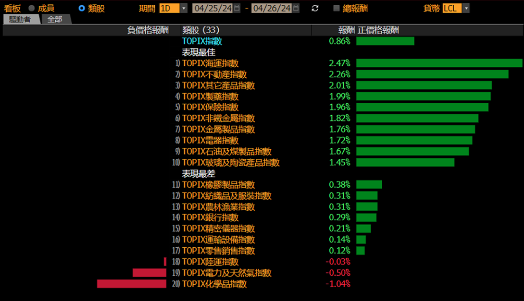Open TOPIX農林漁業指數 row

(x=218, y=207)
